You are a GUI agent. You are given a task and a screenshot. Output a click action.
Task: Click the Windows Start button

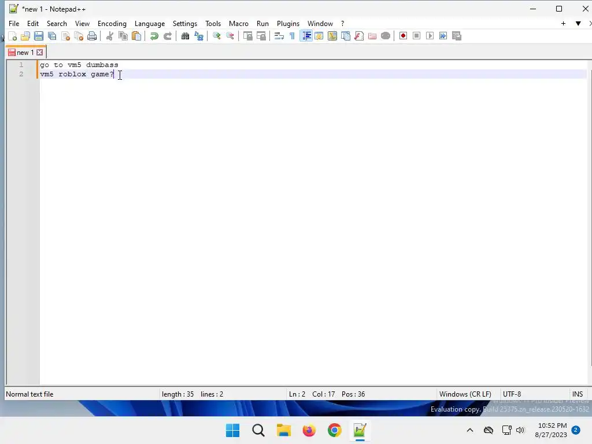pos(232,430)
